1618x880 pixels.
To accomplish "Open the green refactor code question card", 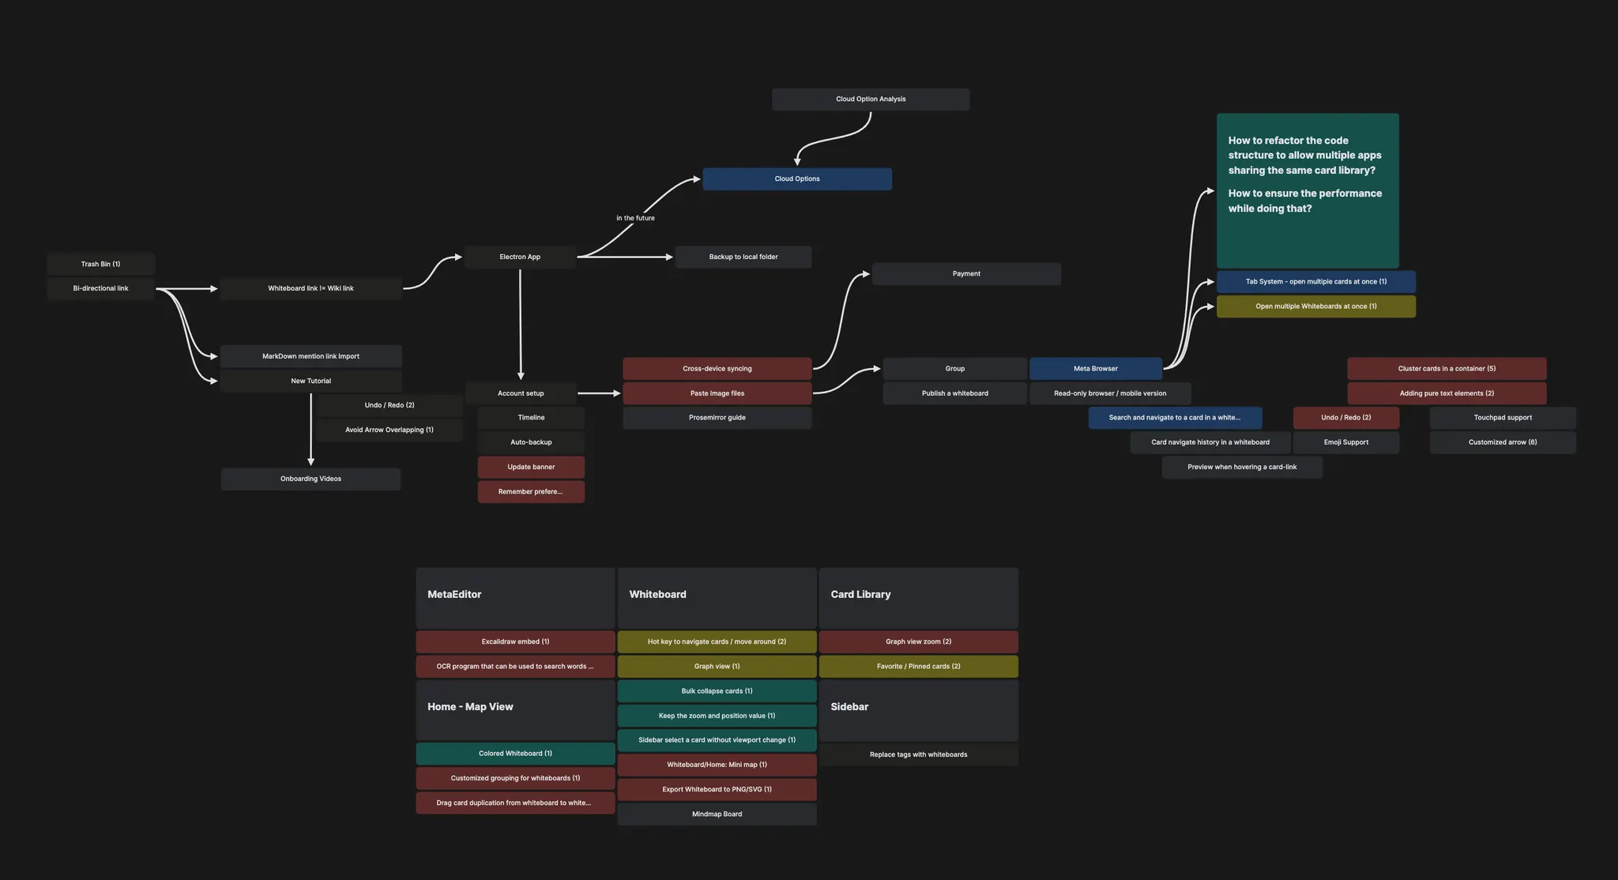I will point(1307,190).
